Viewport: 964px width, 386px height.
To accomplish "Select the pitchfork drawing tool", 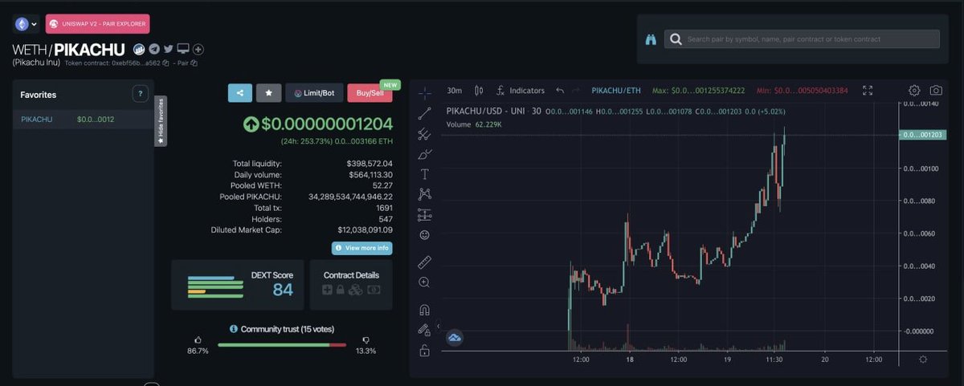I will (424, 133).
